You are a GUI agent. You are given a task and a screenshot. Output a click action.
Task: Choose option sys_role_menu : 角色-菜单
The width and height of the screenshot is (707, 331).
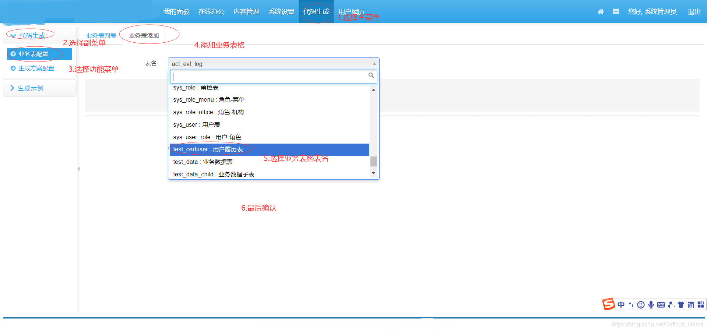(x=270, y=100)
